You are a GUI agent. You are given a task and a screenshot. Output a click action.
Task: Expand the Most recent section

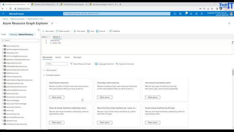pos(44,70)
